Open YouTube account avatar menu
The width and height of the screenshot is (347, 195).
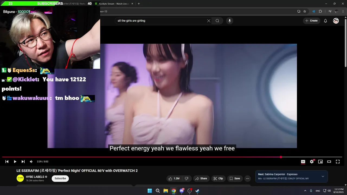pos(336,21)
